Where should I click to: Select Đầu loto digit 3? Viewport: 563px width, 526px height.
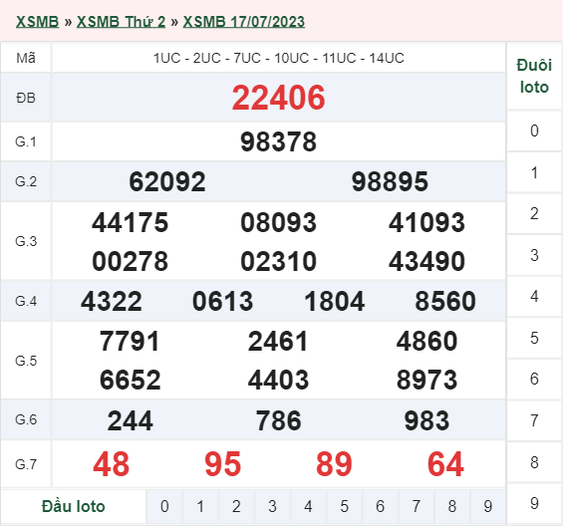tap(272, 506)
